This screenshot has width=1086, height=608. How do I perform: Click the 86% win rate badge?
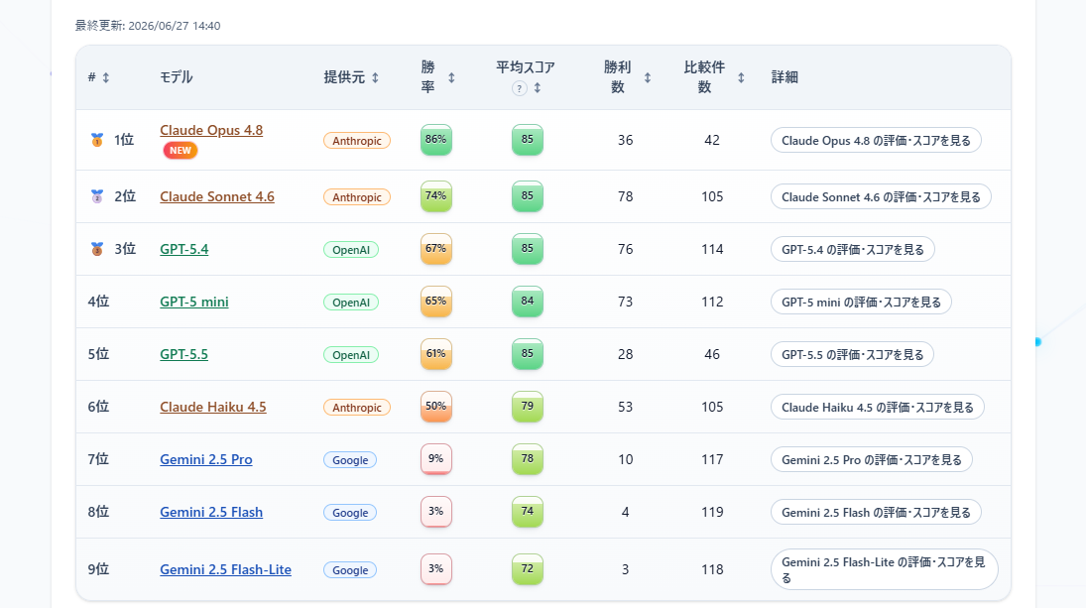pyautogui.click(x=436, y=140)
